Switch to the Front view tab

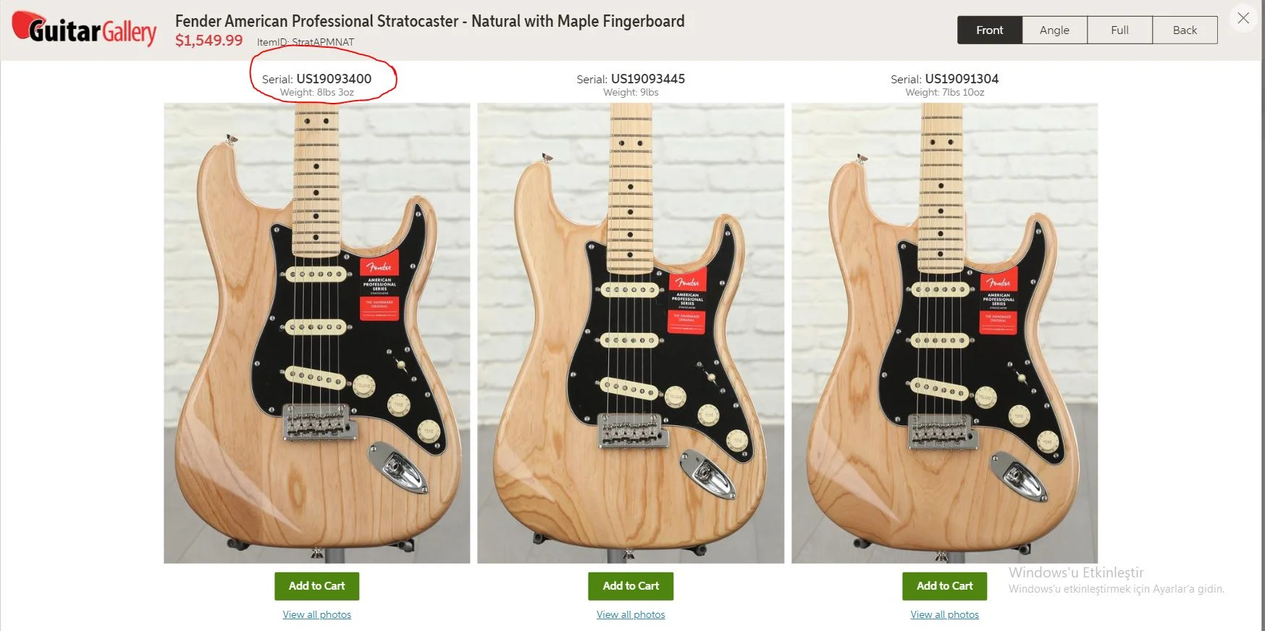click(x=989, y=30)
